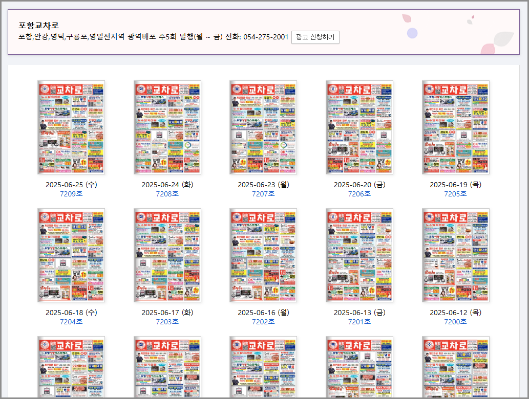Open the 2025-06-25 (수) newspaper thumbnail

[71, 127]
